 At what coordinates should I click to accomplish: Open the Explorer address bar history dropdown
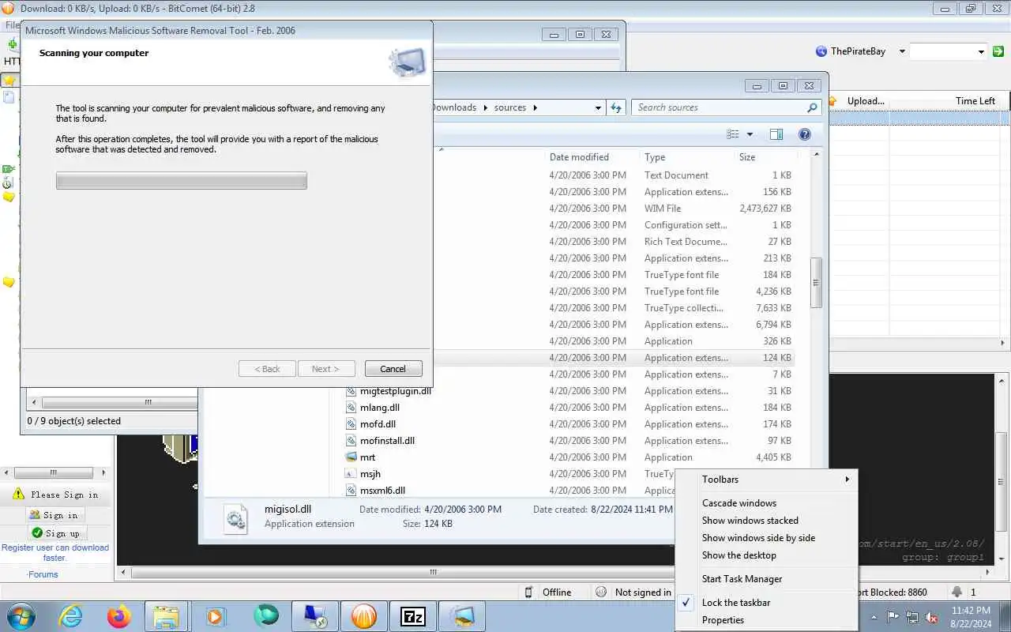[598, 107]
